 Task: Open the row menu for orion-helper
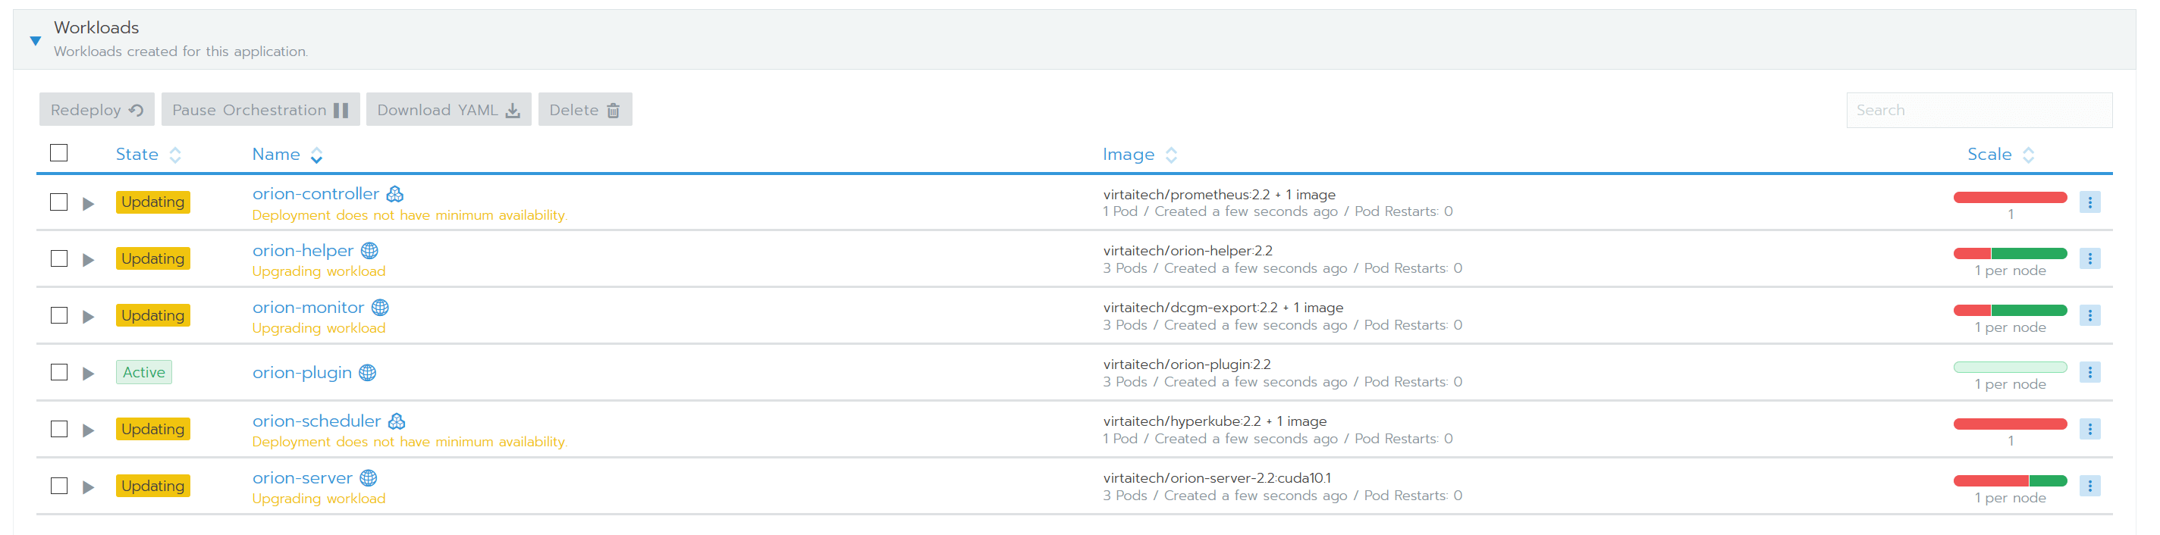[2089, 258]
